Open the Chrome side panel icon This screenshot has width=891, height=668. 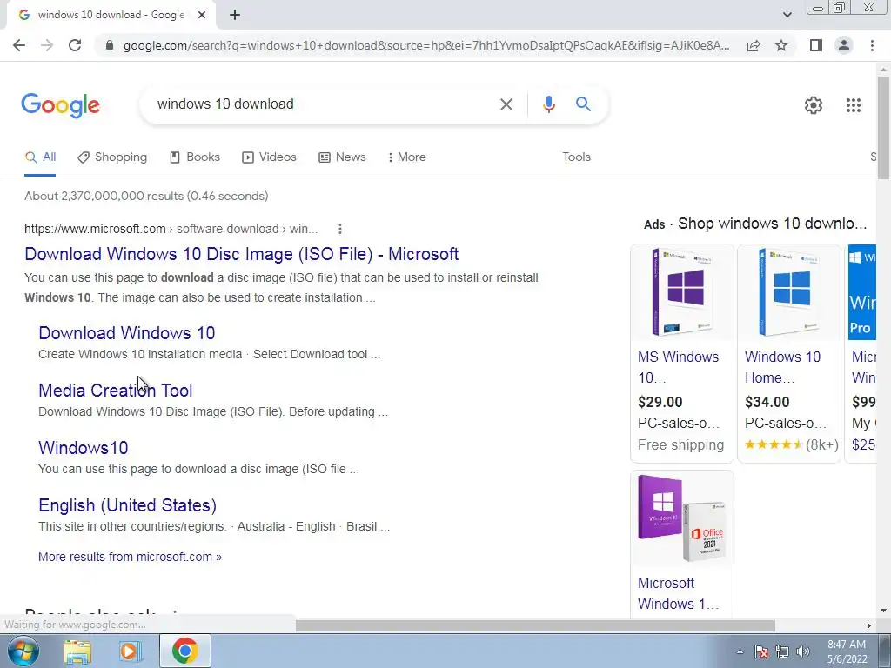coord(816,45)
